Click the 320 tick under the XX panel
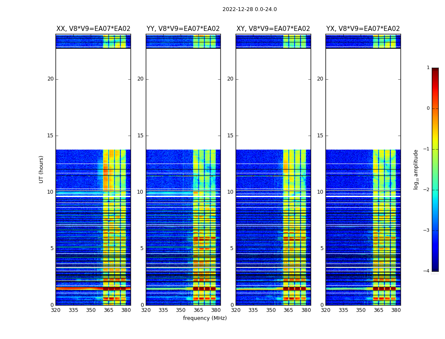This screenshot has height=339, width=445. (x=56, y=310)
